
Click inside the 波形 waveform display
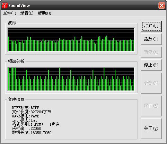pos(71,40)
